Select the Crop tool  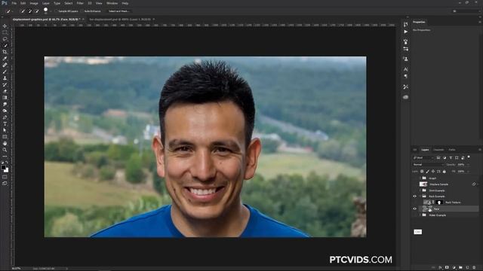point(5,52)
